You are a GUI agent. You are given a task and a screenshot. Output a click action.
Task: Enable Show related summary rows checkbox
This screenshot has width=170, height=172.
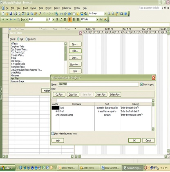53,134
